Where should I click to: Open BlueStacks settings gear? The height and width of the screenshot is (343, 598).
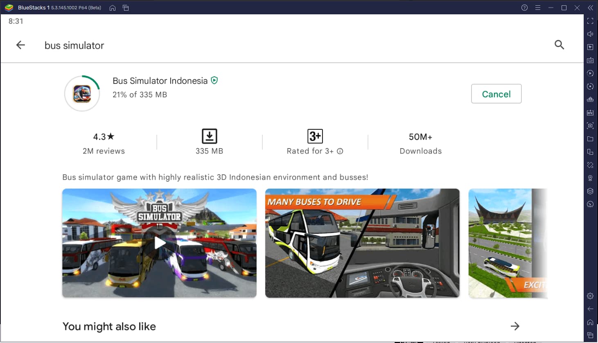click(590, 296)
